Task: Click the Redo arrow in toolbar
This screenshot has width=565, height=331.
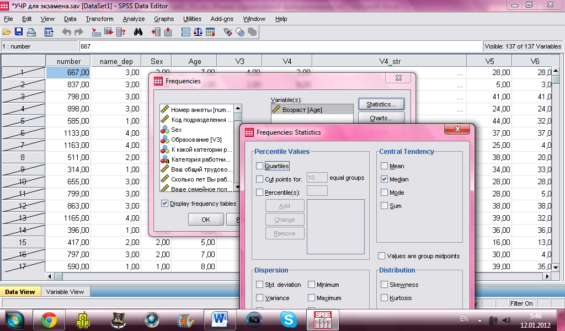Action: (x=78, y=32)
